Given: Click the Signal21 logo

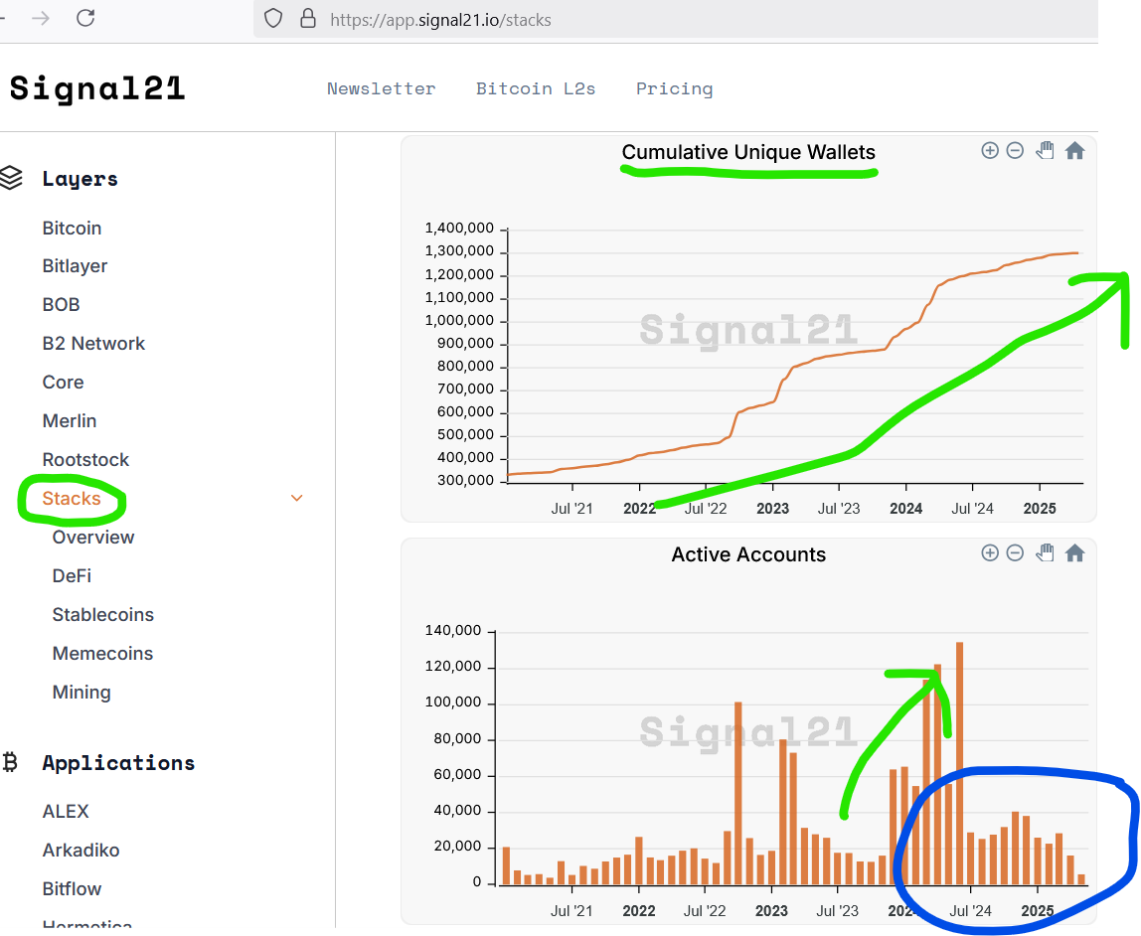Looking at the screenshot, I should (x=97, y=88).
